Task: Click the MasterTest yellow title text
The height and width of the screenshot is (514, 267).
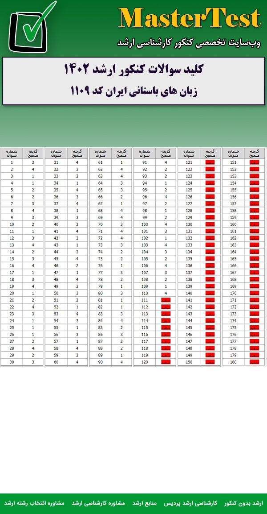Action: [190, 18]
